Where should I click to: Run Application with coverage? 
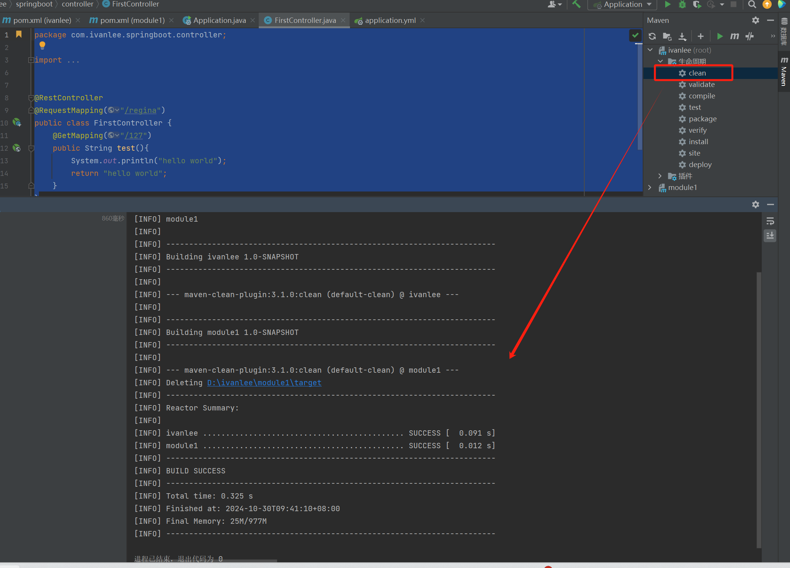pyautogui.click(x=697, y=5)
